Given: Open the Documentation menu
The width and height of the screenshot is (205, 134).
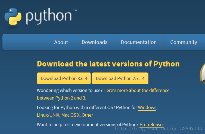Looking at the screenshot, I should [x=139, y=42].
